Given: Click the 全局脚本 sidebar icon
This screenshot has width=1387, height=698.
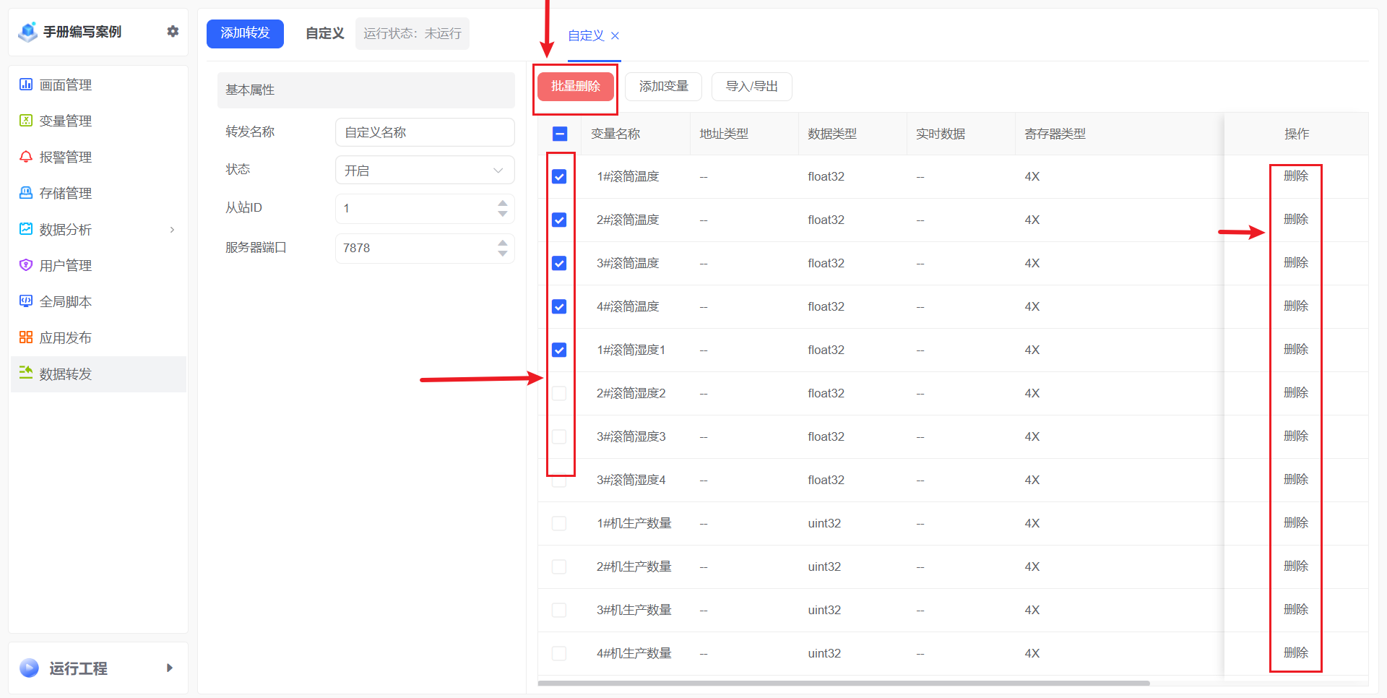Looking at the screenshot, I should pyautogui.click(x=26, y=301).
